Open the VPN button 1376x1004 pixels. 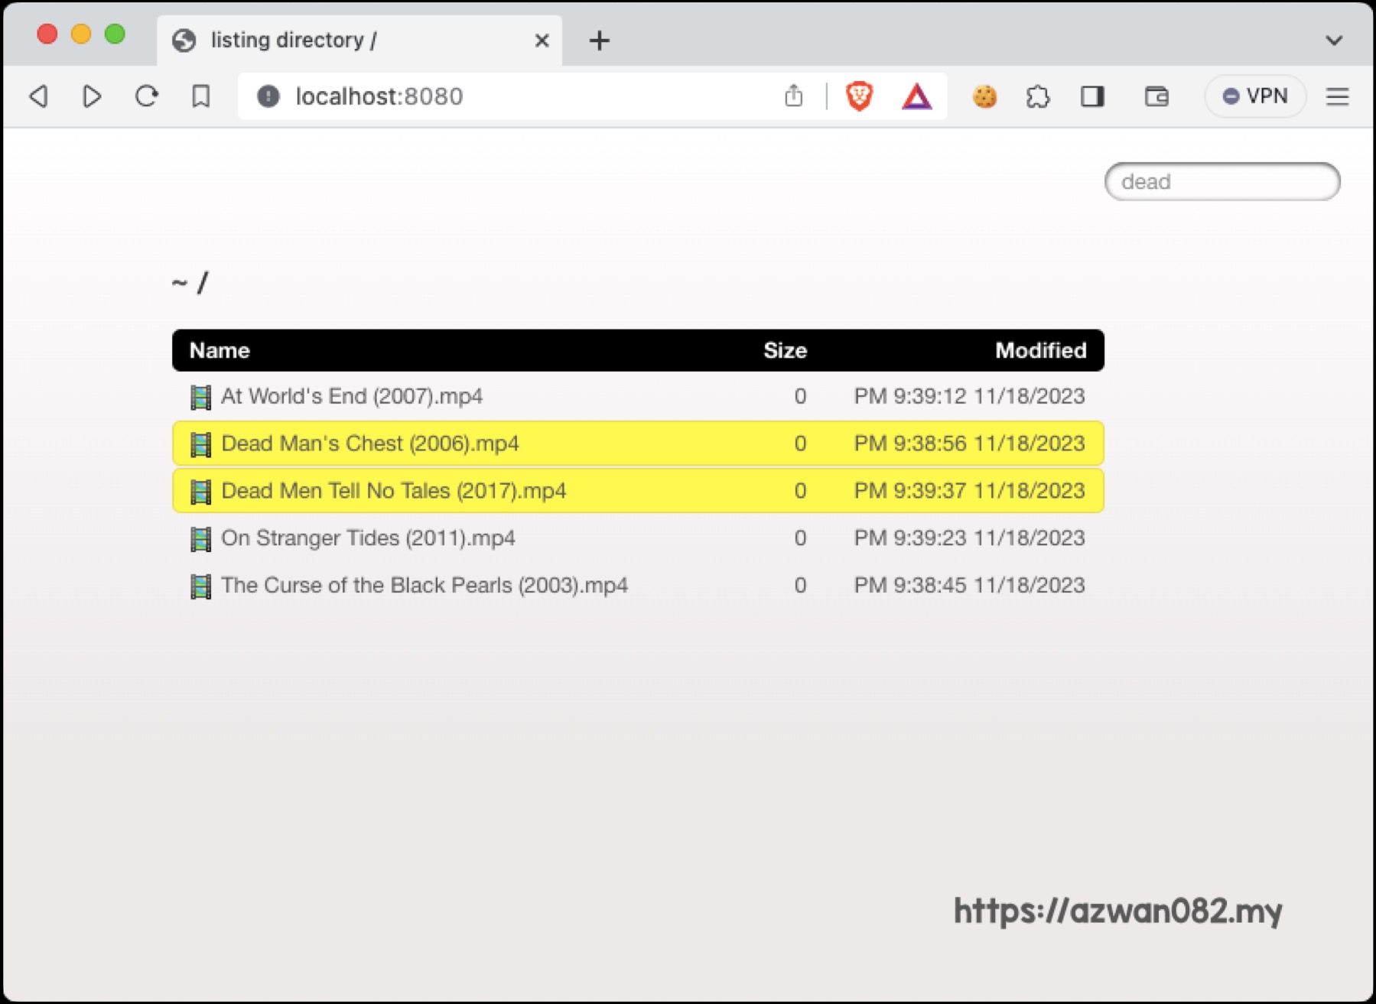[x=1255, y=96]
